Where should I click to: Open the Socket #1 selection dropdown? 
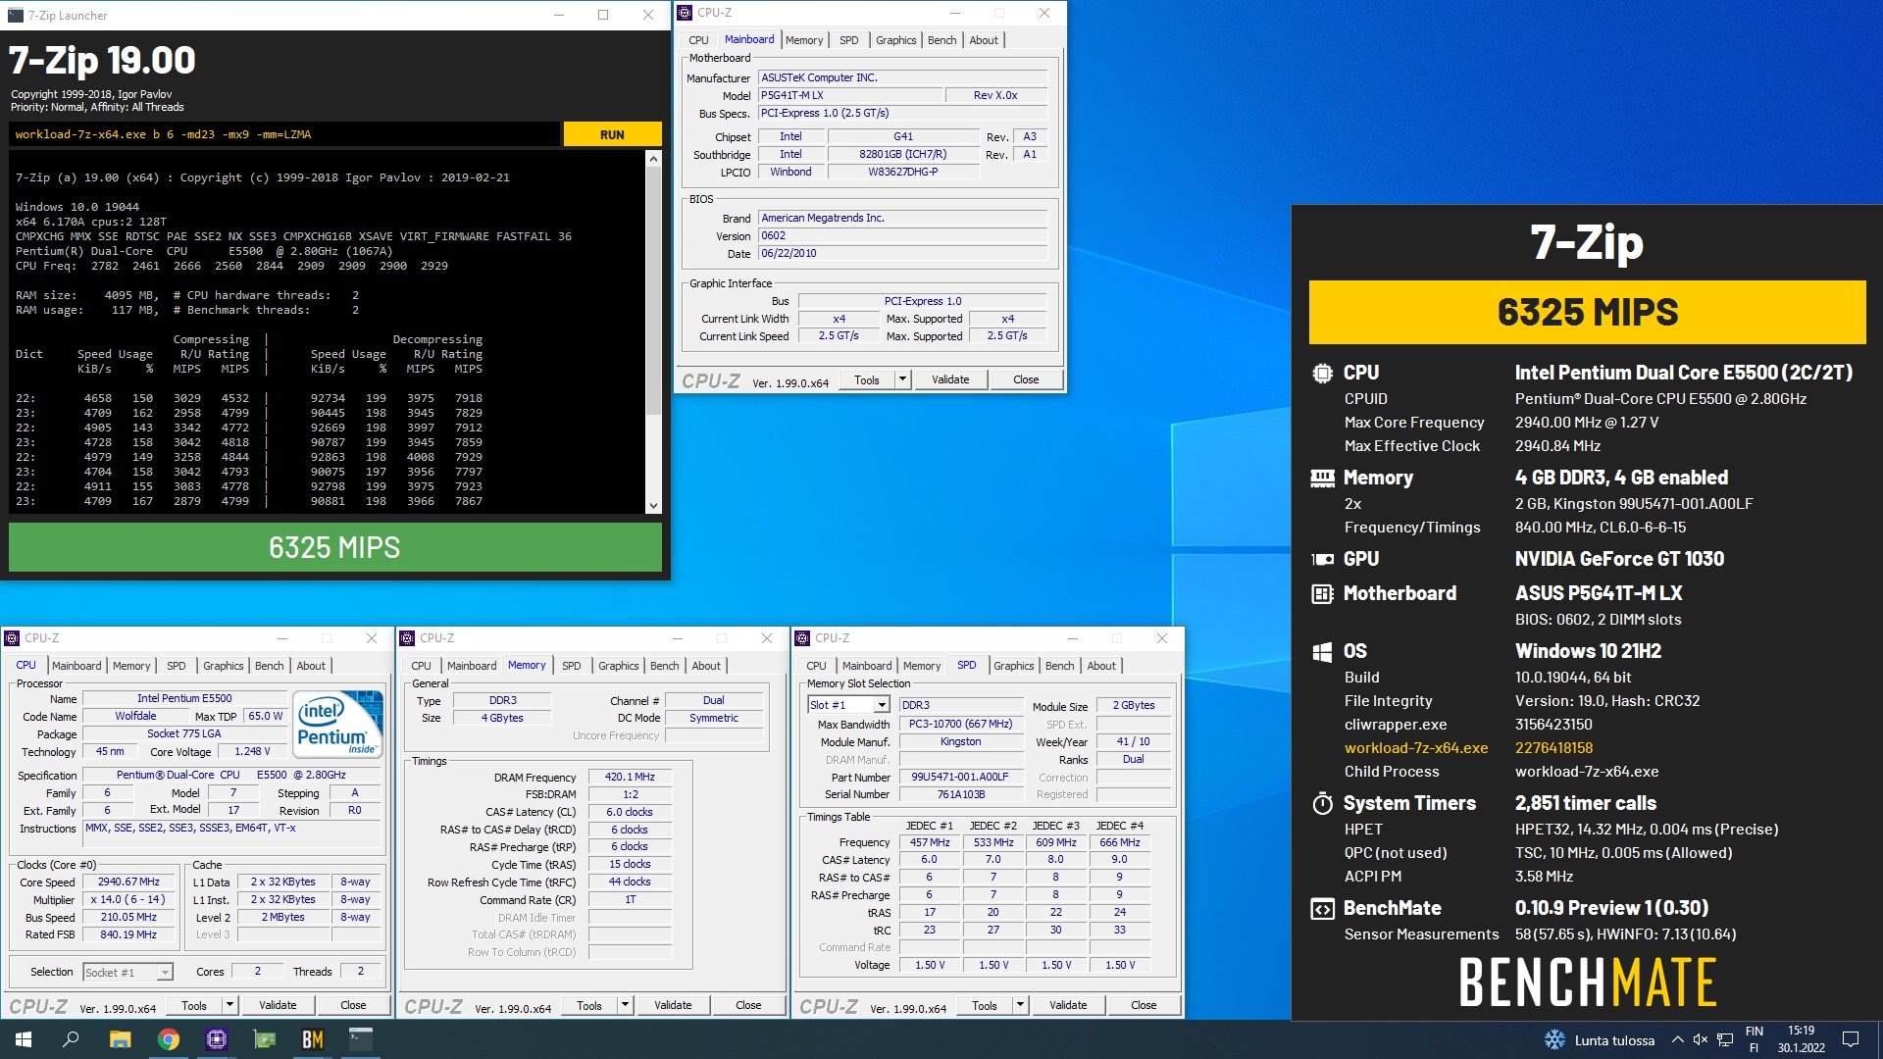tap(165, 972)
